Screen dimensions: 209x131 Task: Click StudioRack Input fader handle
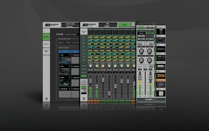(x=140, y=77)
